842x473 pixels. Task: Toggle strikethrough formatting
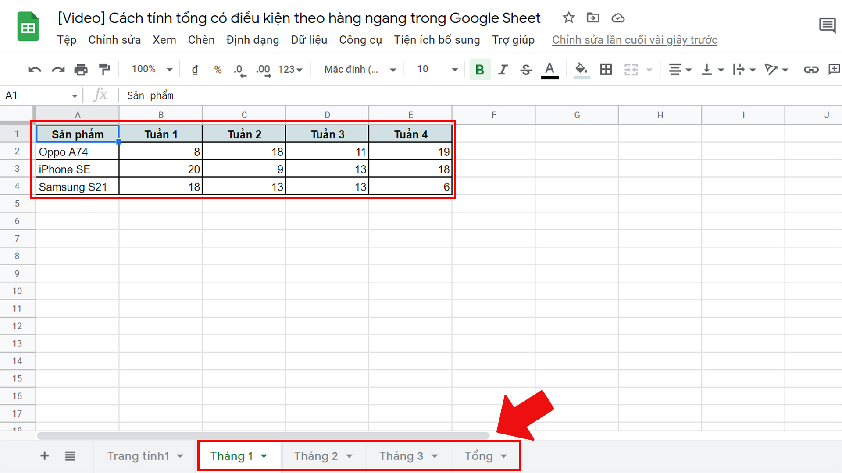[x=526, y=69]
